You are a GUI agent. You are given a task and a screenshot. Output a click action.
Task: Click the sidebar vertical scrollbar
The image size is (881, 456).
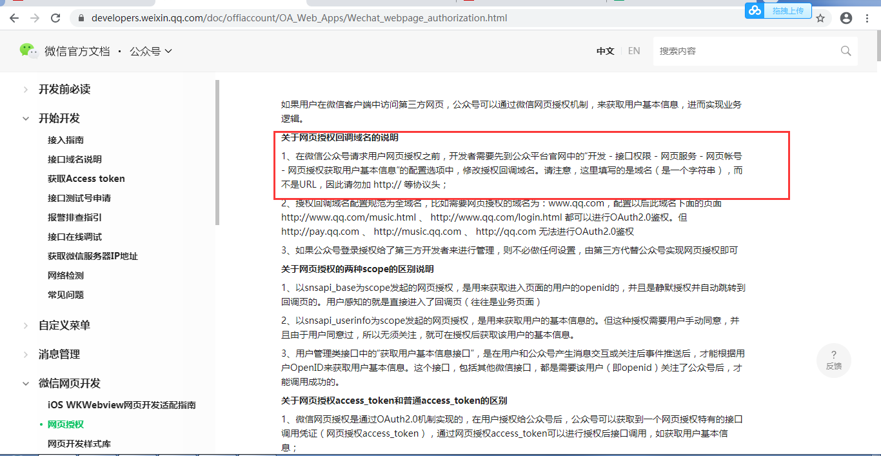point(217,153)
